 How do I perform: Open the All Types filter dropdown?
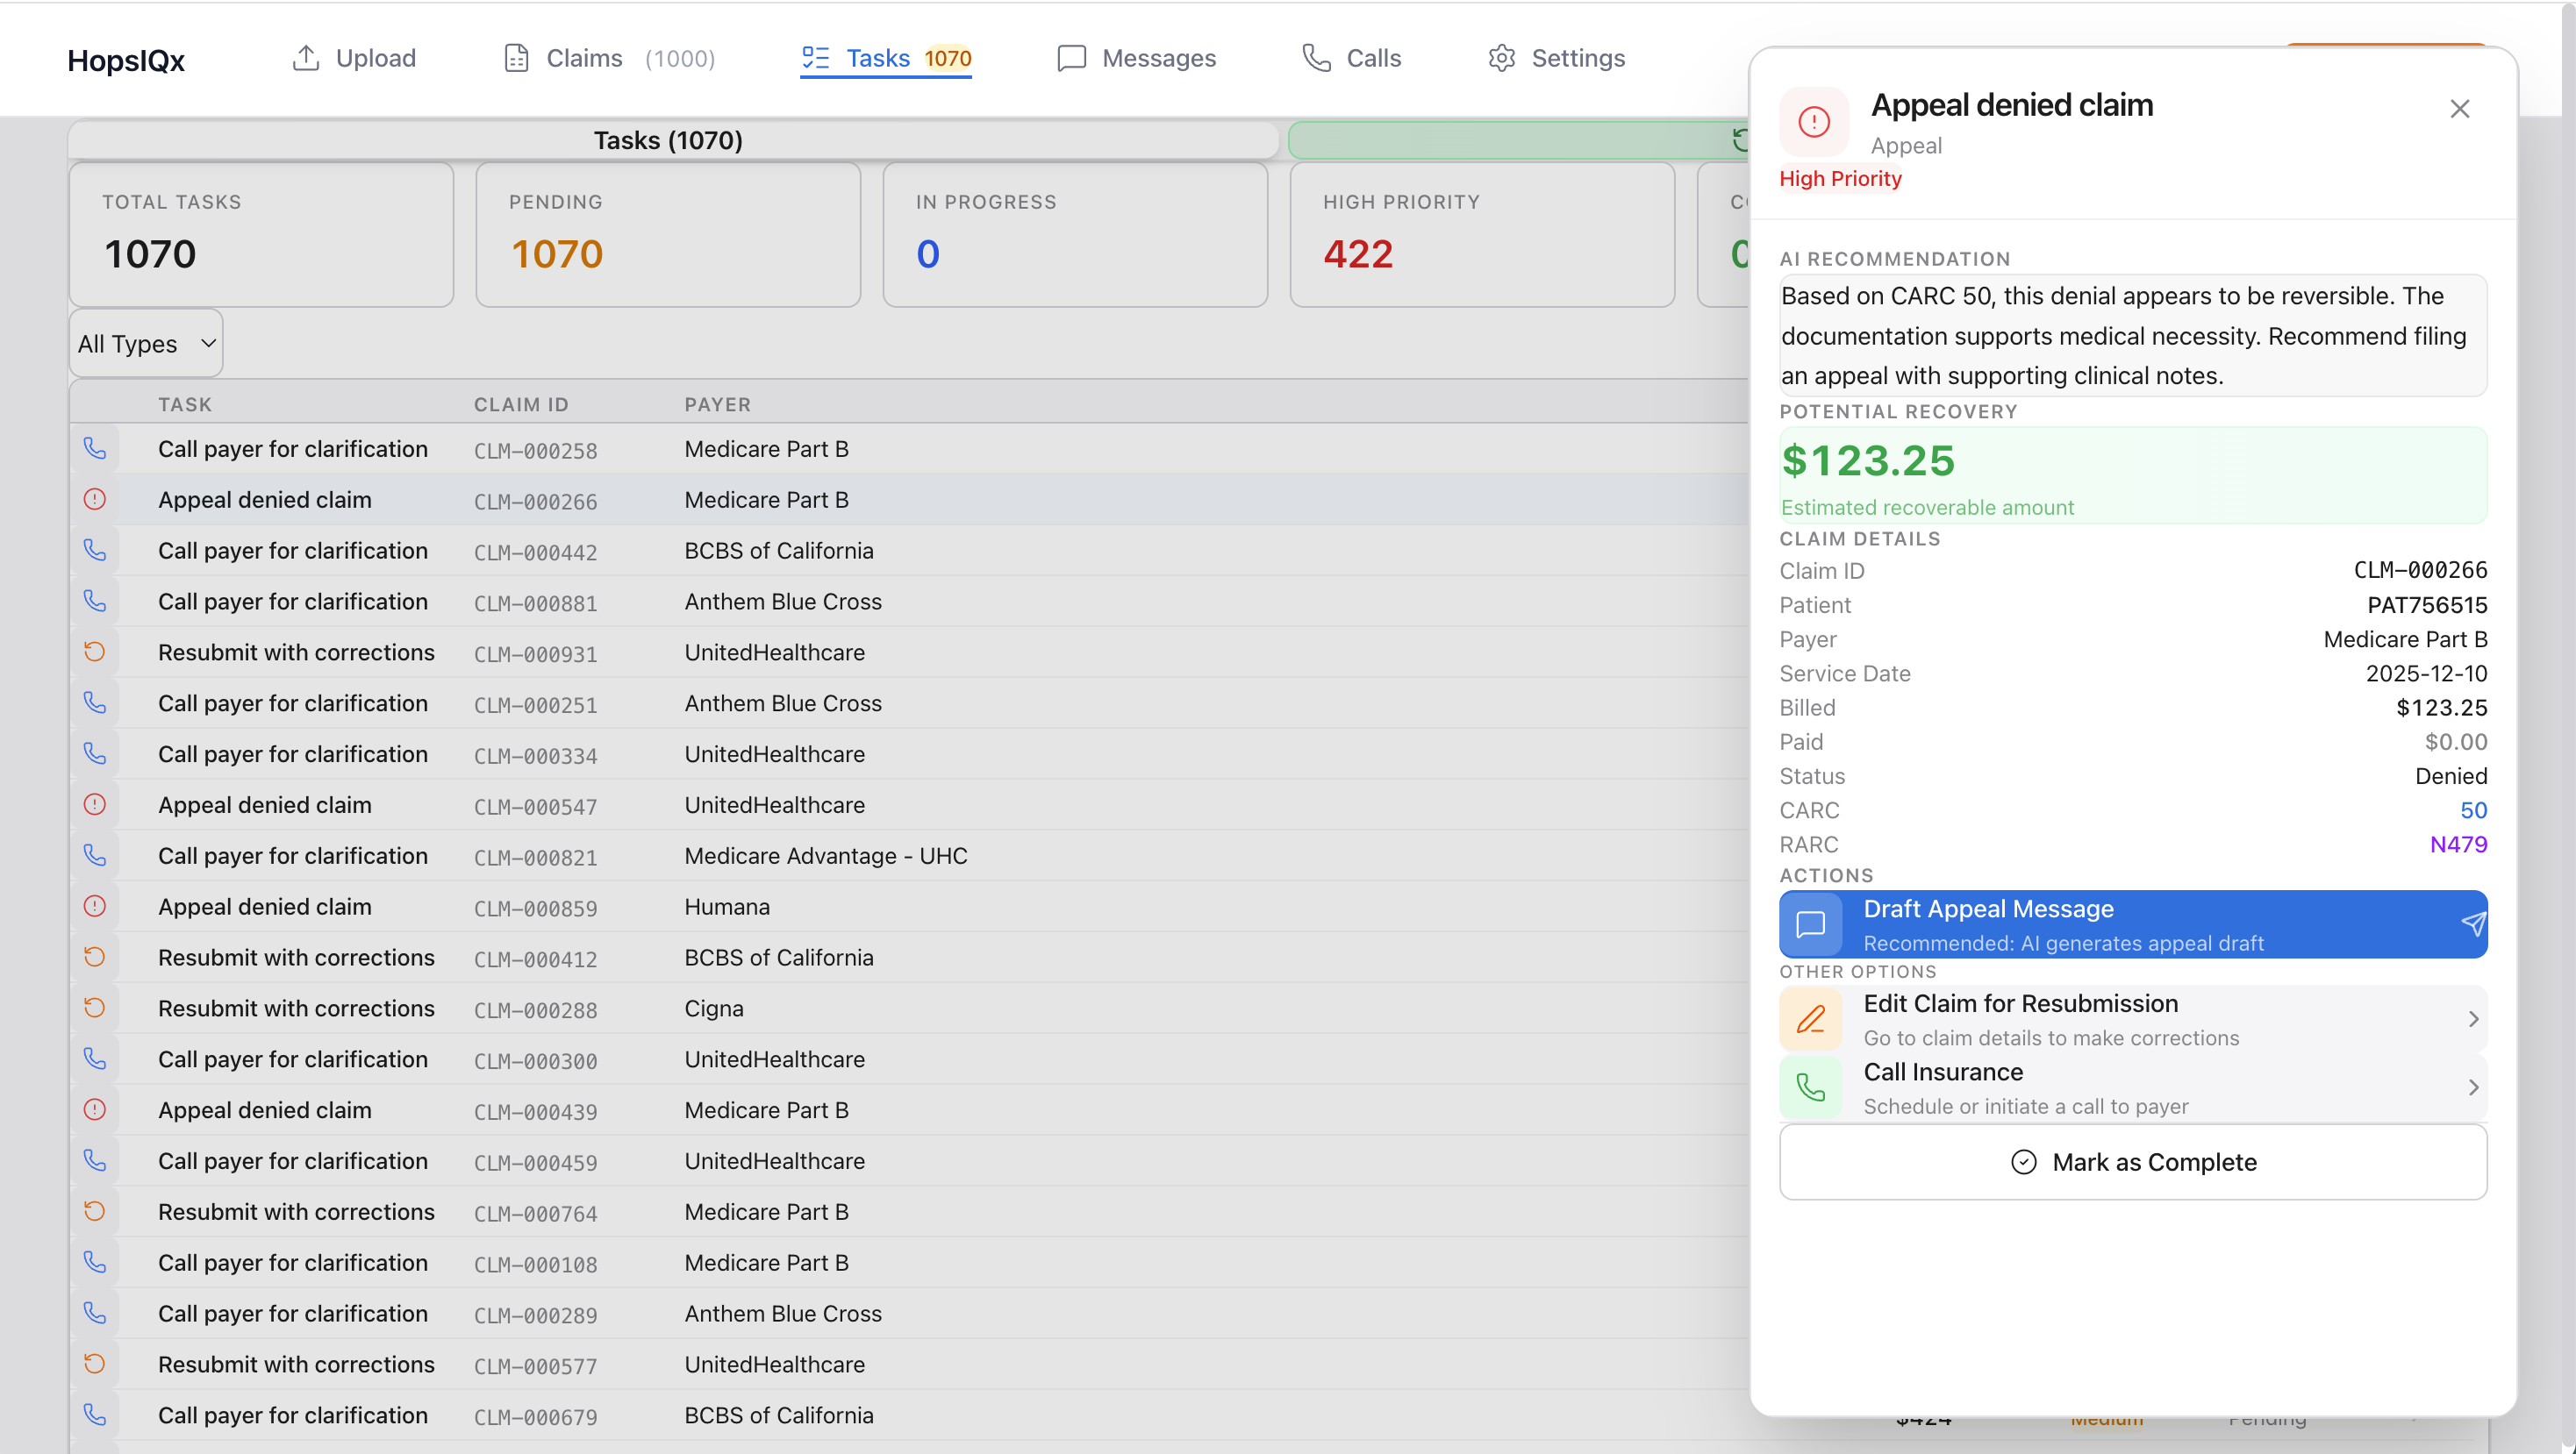click(146, 344)
